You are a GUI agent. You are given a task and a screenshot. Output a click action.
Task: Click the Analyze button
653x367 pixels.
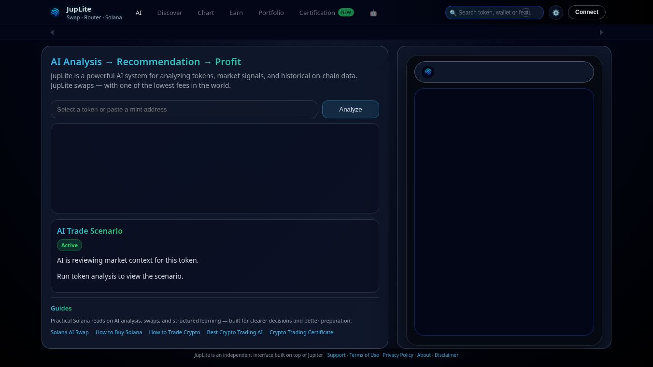(351, 109)
